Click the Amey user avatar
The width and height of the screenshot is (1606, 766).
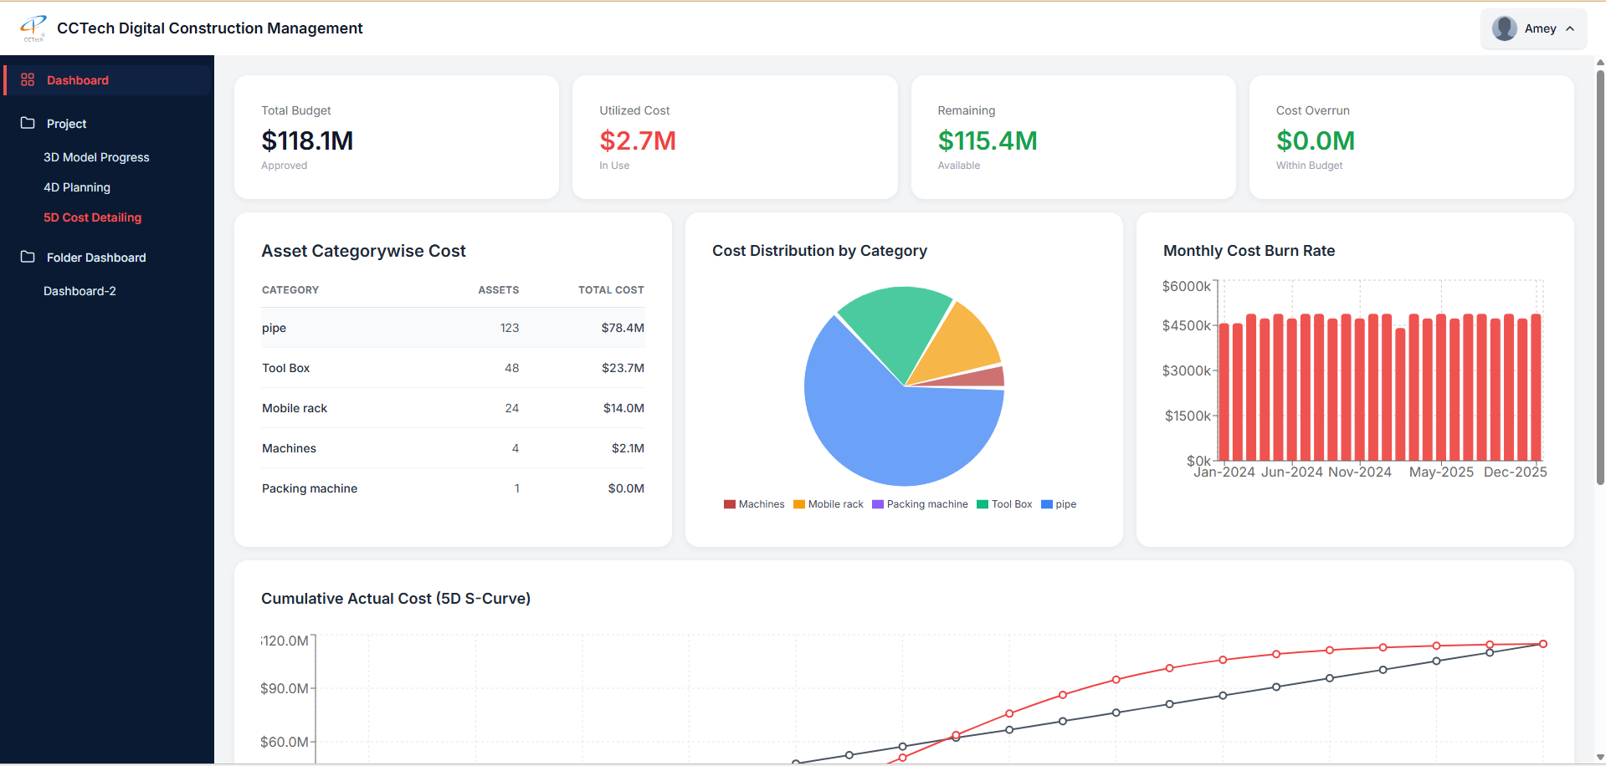(1504, 28)
